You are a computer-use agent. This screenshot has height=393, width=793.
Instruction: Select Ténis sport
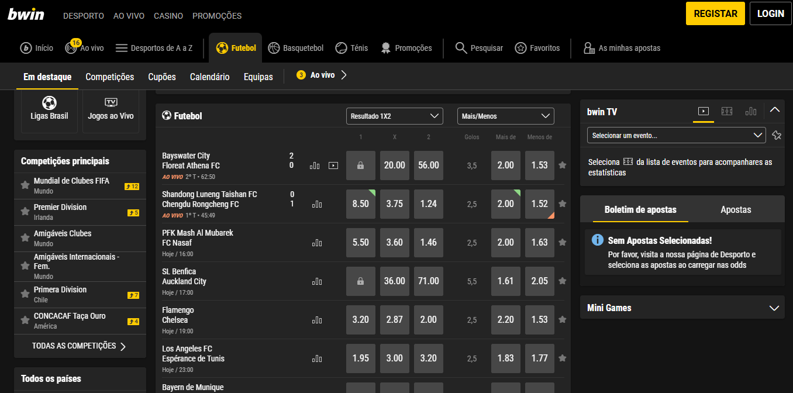351,48
